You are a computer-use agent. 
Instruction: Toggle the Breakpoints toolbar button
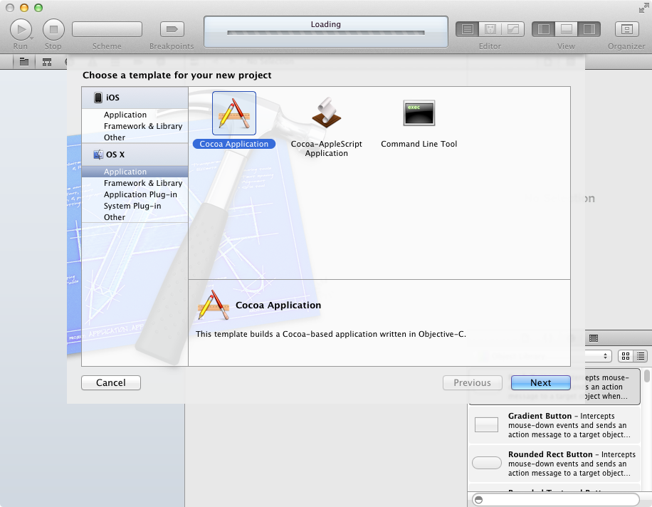[x=172, y=29]
